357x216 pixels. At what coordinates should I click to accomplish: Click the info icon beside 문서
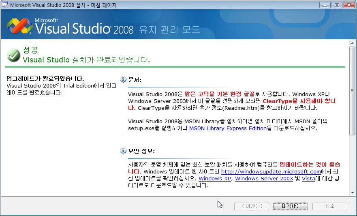(x=123, y=80)
